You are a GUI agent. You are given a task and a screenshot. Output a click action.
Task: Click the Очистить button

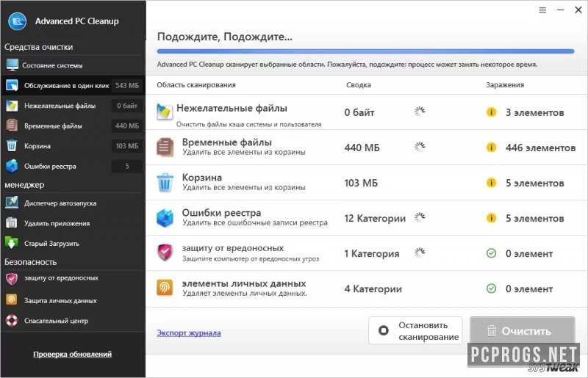click(523, 330)
